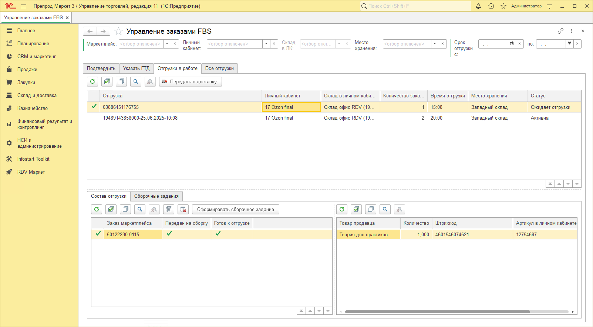Open the notifications bell icon
593x327 pixels.
pyautogui.click(x=478, y=6)
